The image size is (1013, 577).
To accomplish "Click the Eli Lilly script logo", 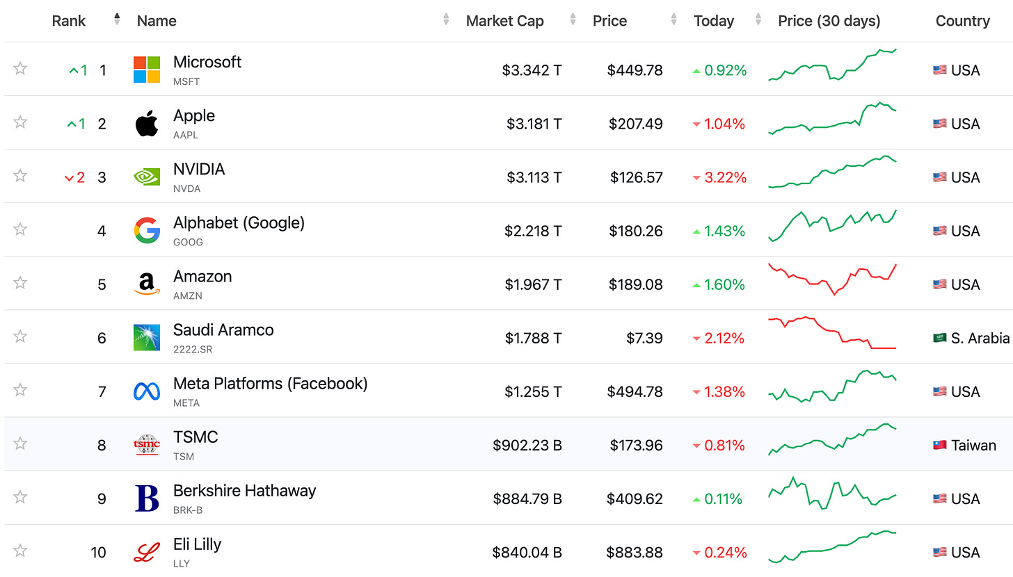I will (x=147, y=552).
